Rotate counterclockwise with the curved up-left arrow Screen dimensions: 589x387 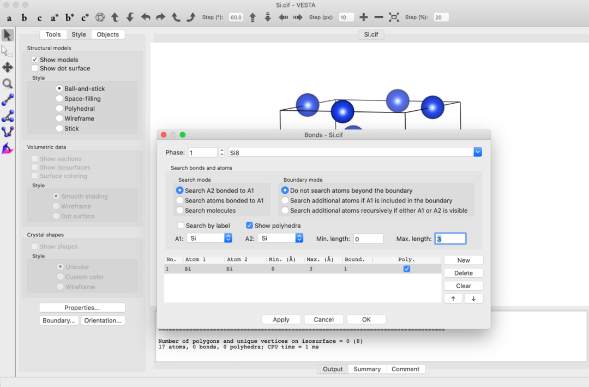176,17
